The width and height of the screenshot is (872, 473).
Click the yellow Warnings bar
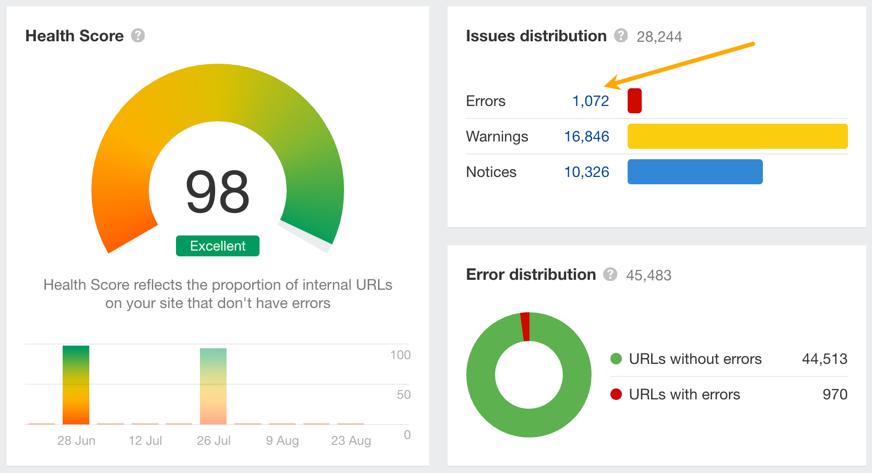736,136
